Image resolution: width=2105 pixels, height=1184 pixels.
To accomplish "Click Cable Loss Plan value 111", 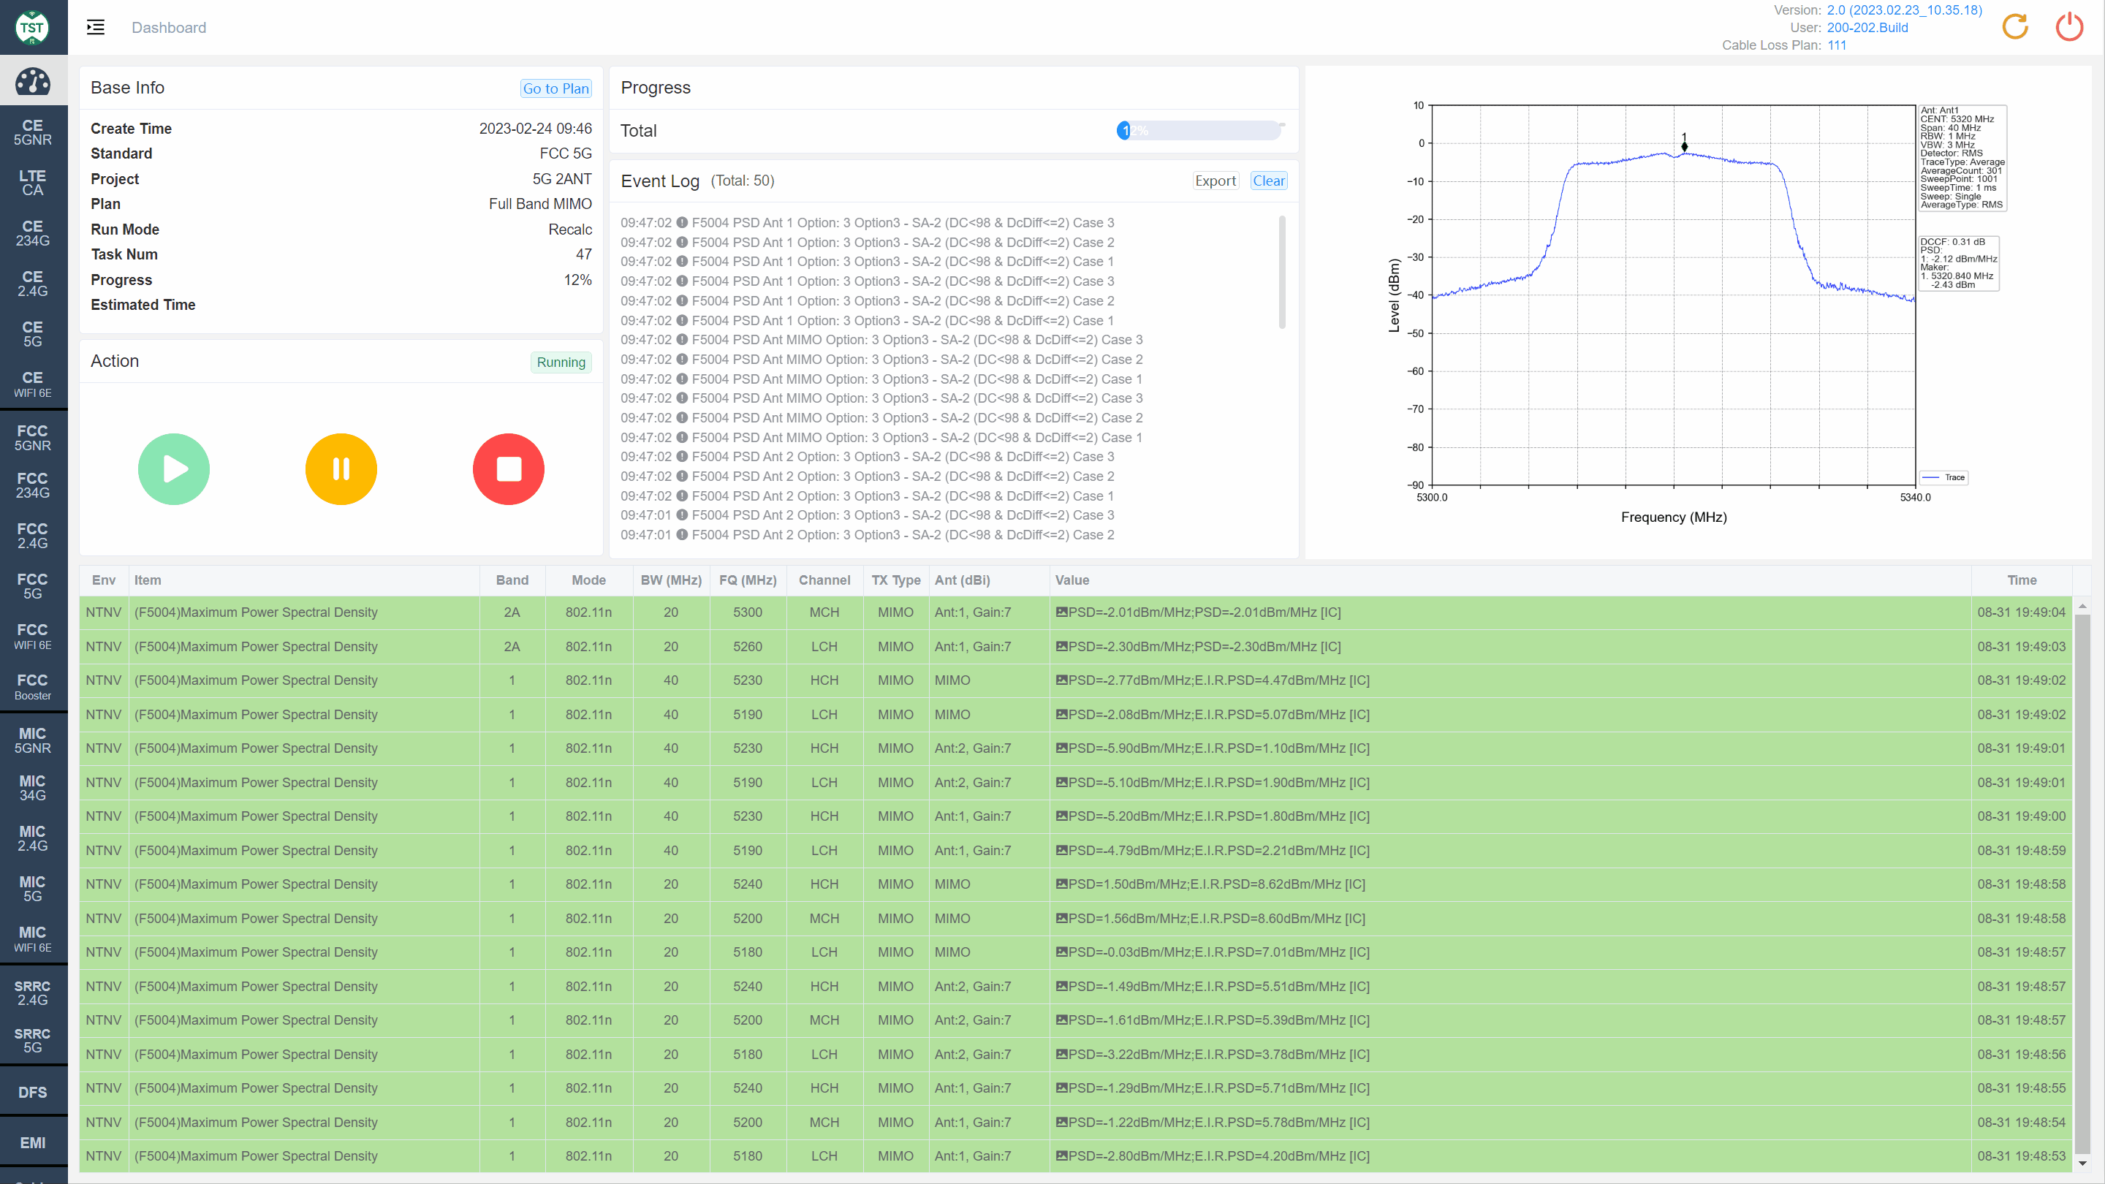I will coord(1836,45).
